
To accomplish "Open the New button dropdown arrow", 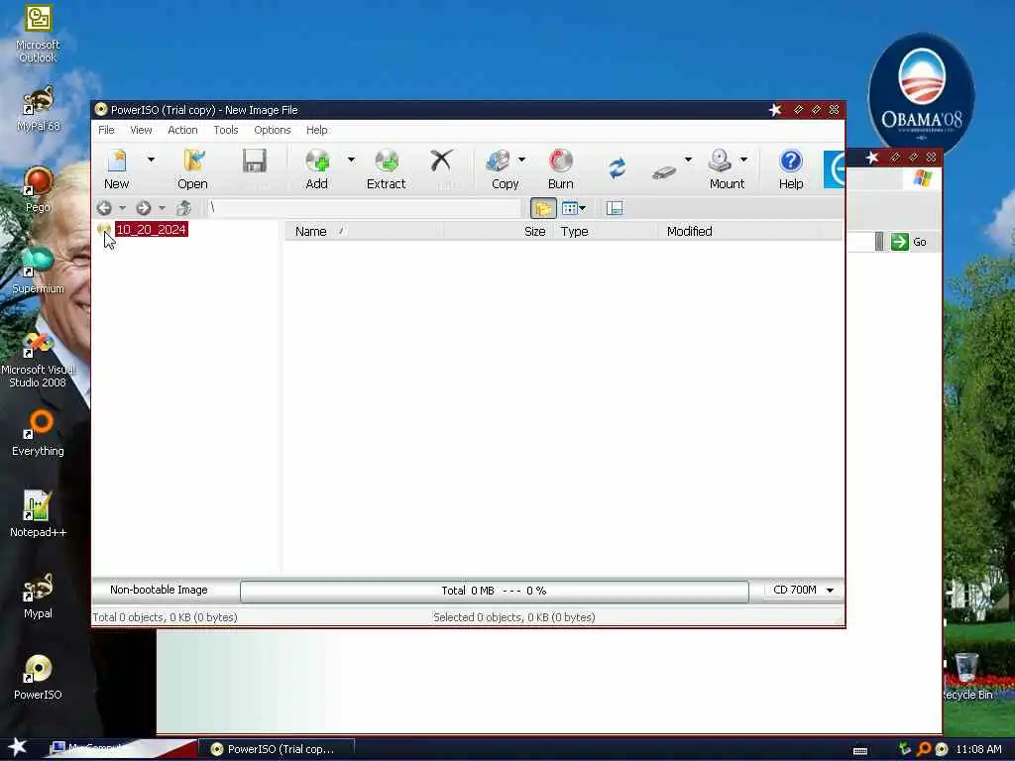I will pyautogui.click(x=151, y=160).
